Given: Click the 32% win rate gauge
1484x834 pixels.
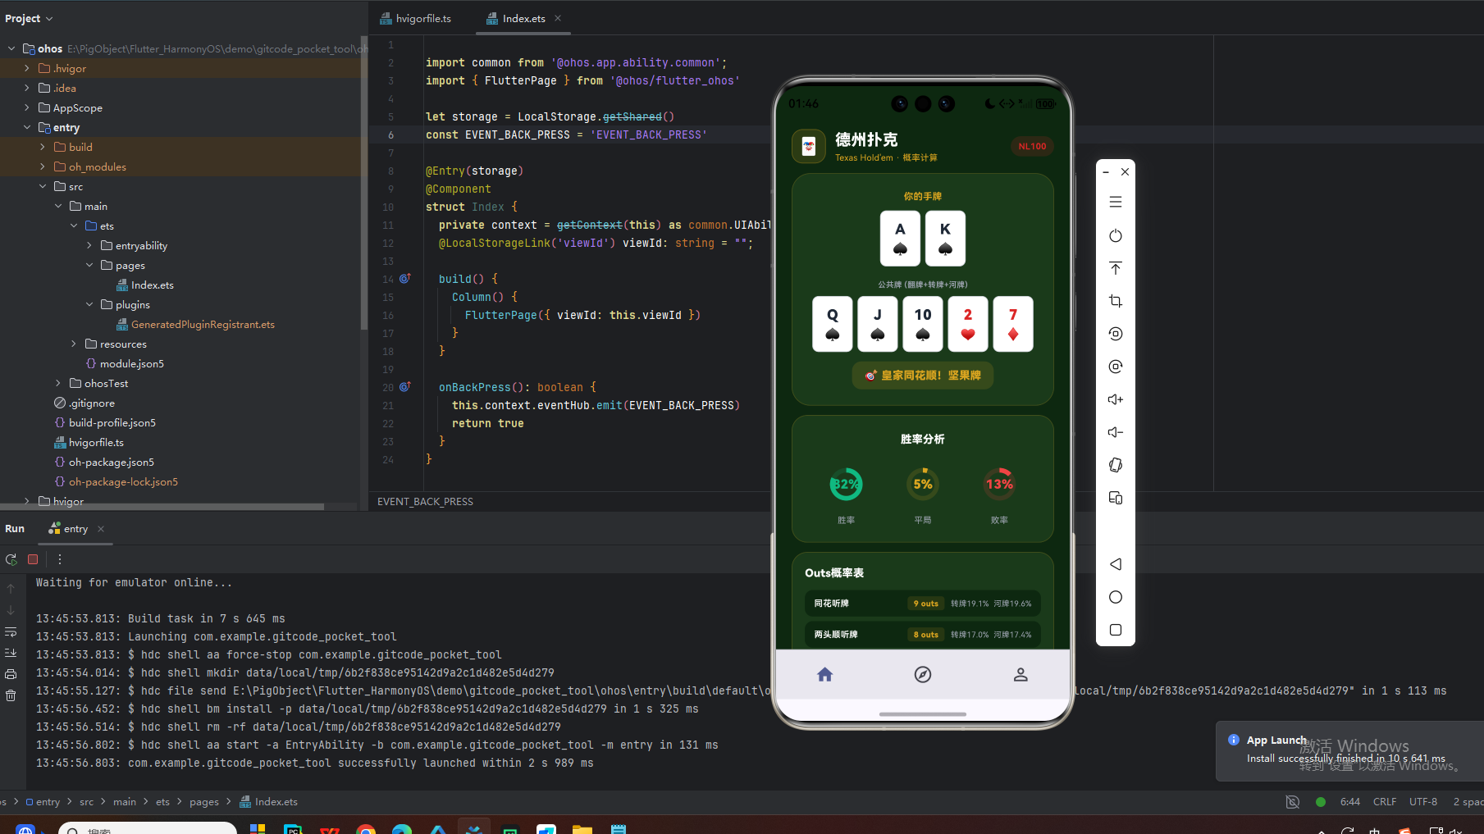Looking at the screenshot, I should pos(846,485).
